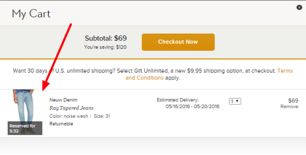Screen dimensions: 306x155
Task: Close the My Cart panel
Action: (299, 7)
